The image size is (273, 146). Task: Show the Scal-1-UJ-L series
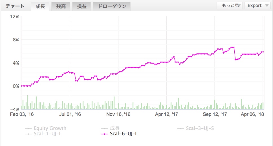click(x=48, y=134)
